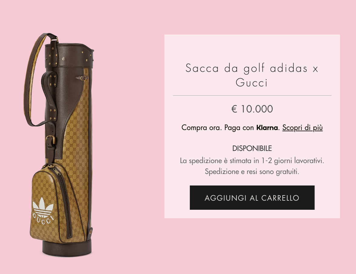Click the Compra ora. Paga con text
Image resolution: width=356 pixels, height=274 pixels.
[217, 128]
